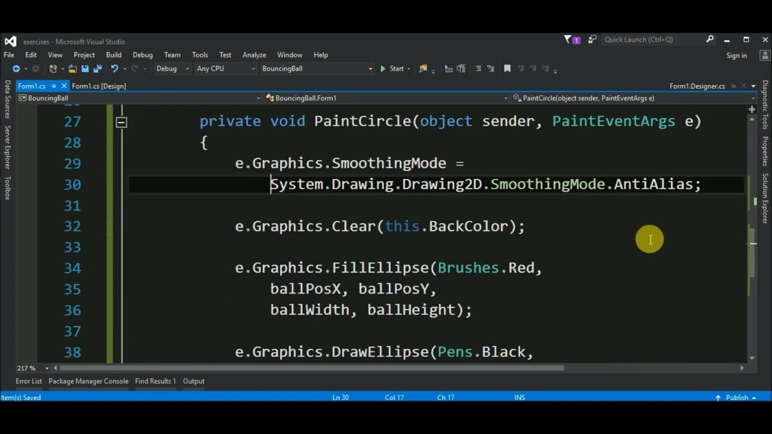Viewport: 772px width, 434px height.
Task: Save the file with the Save icon
Action: tap(85, 69)
